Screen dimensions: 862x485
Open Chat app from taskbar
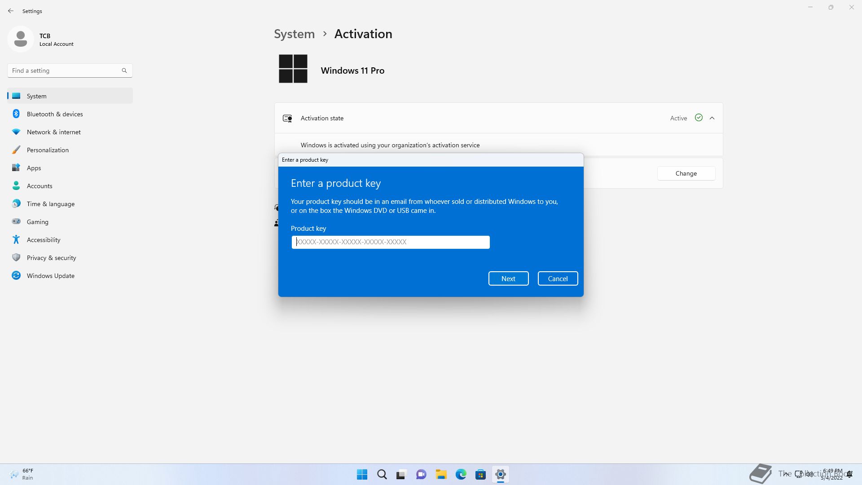coord(421,474)
